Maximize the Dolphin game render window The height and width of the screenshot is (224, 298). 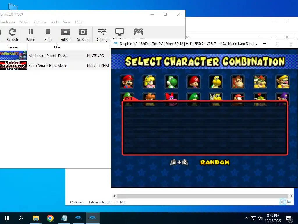click(277, 44)
